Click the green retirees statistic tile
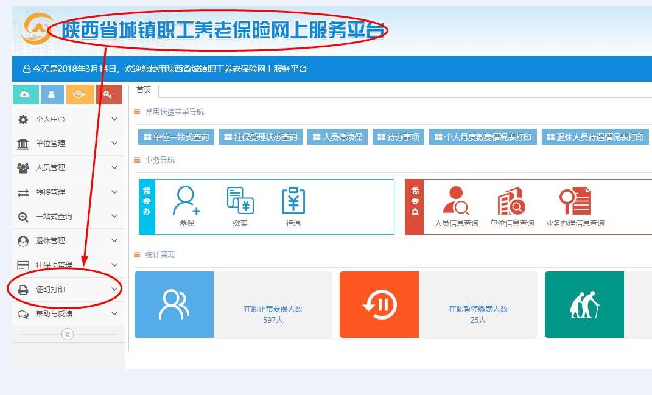This screenshot has height=395, width=652. 584,304
